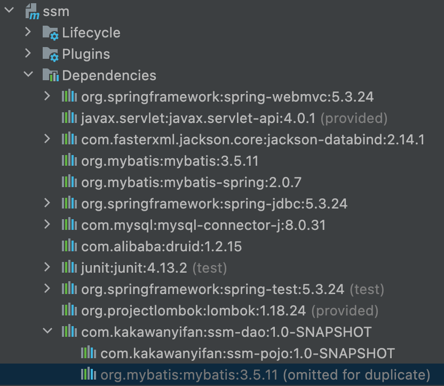Image resolution: width=444 pixels, height=386 pixels.
Task: Click the library icon beside druid dependency
Action: [x=69, y=246]
